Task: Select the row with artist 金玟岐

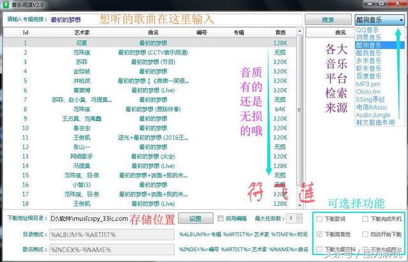Action: coord(150,71)
